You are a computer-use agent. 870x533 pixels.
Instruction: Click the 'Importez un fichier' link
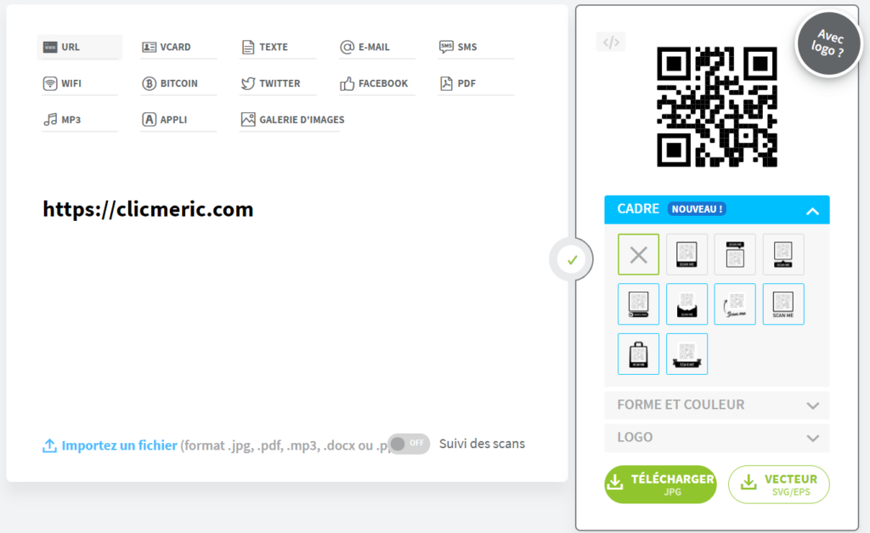[x=110, y=445]
